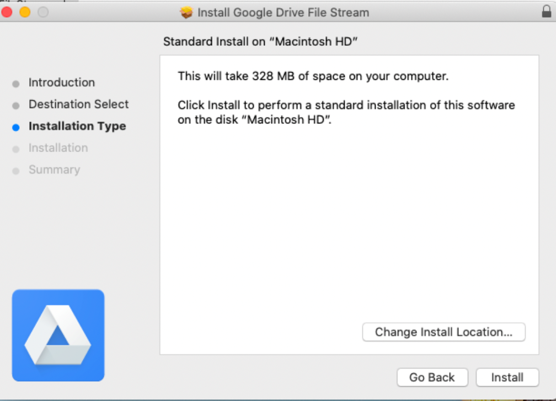This screenshot has height=401, width=556.
Task: Click the package icon beside window title
Action: [186, 13]
